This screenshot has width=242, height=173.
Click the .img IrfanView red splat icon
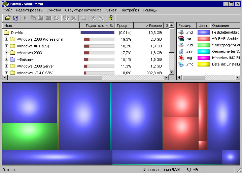pyautogui.click(x=181, y=58)
